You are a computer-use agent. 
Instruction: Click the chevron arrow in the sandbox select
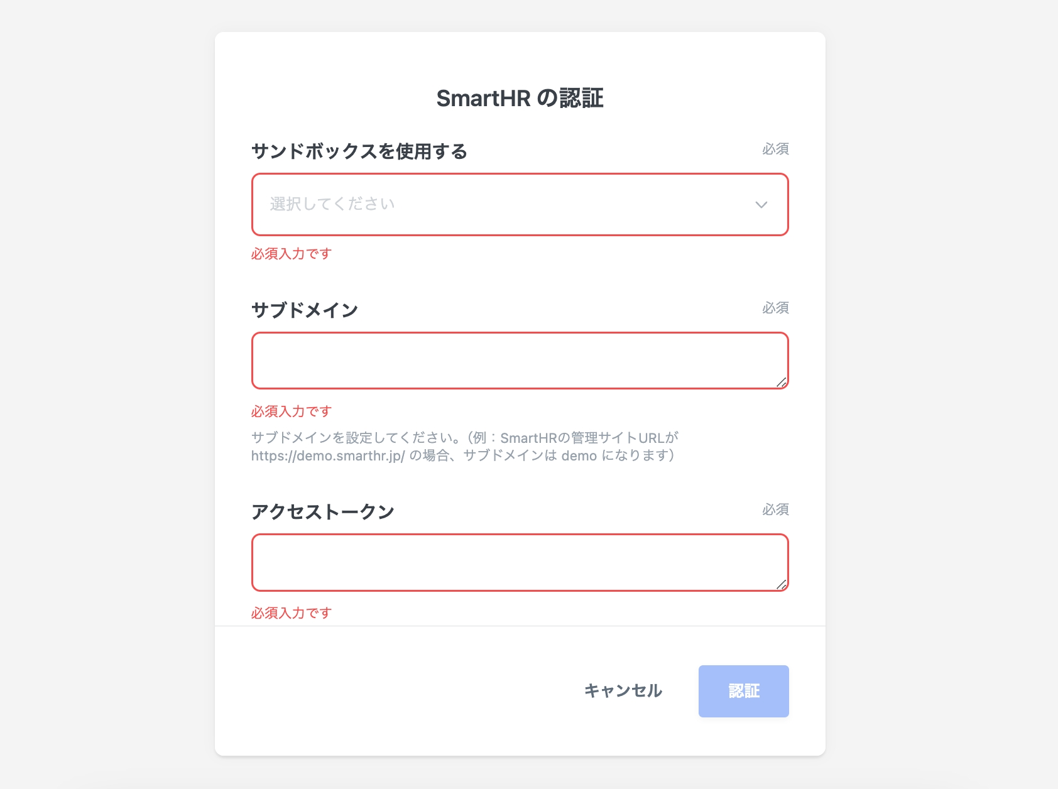pos(761,205)
